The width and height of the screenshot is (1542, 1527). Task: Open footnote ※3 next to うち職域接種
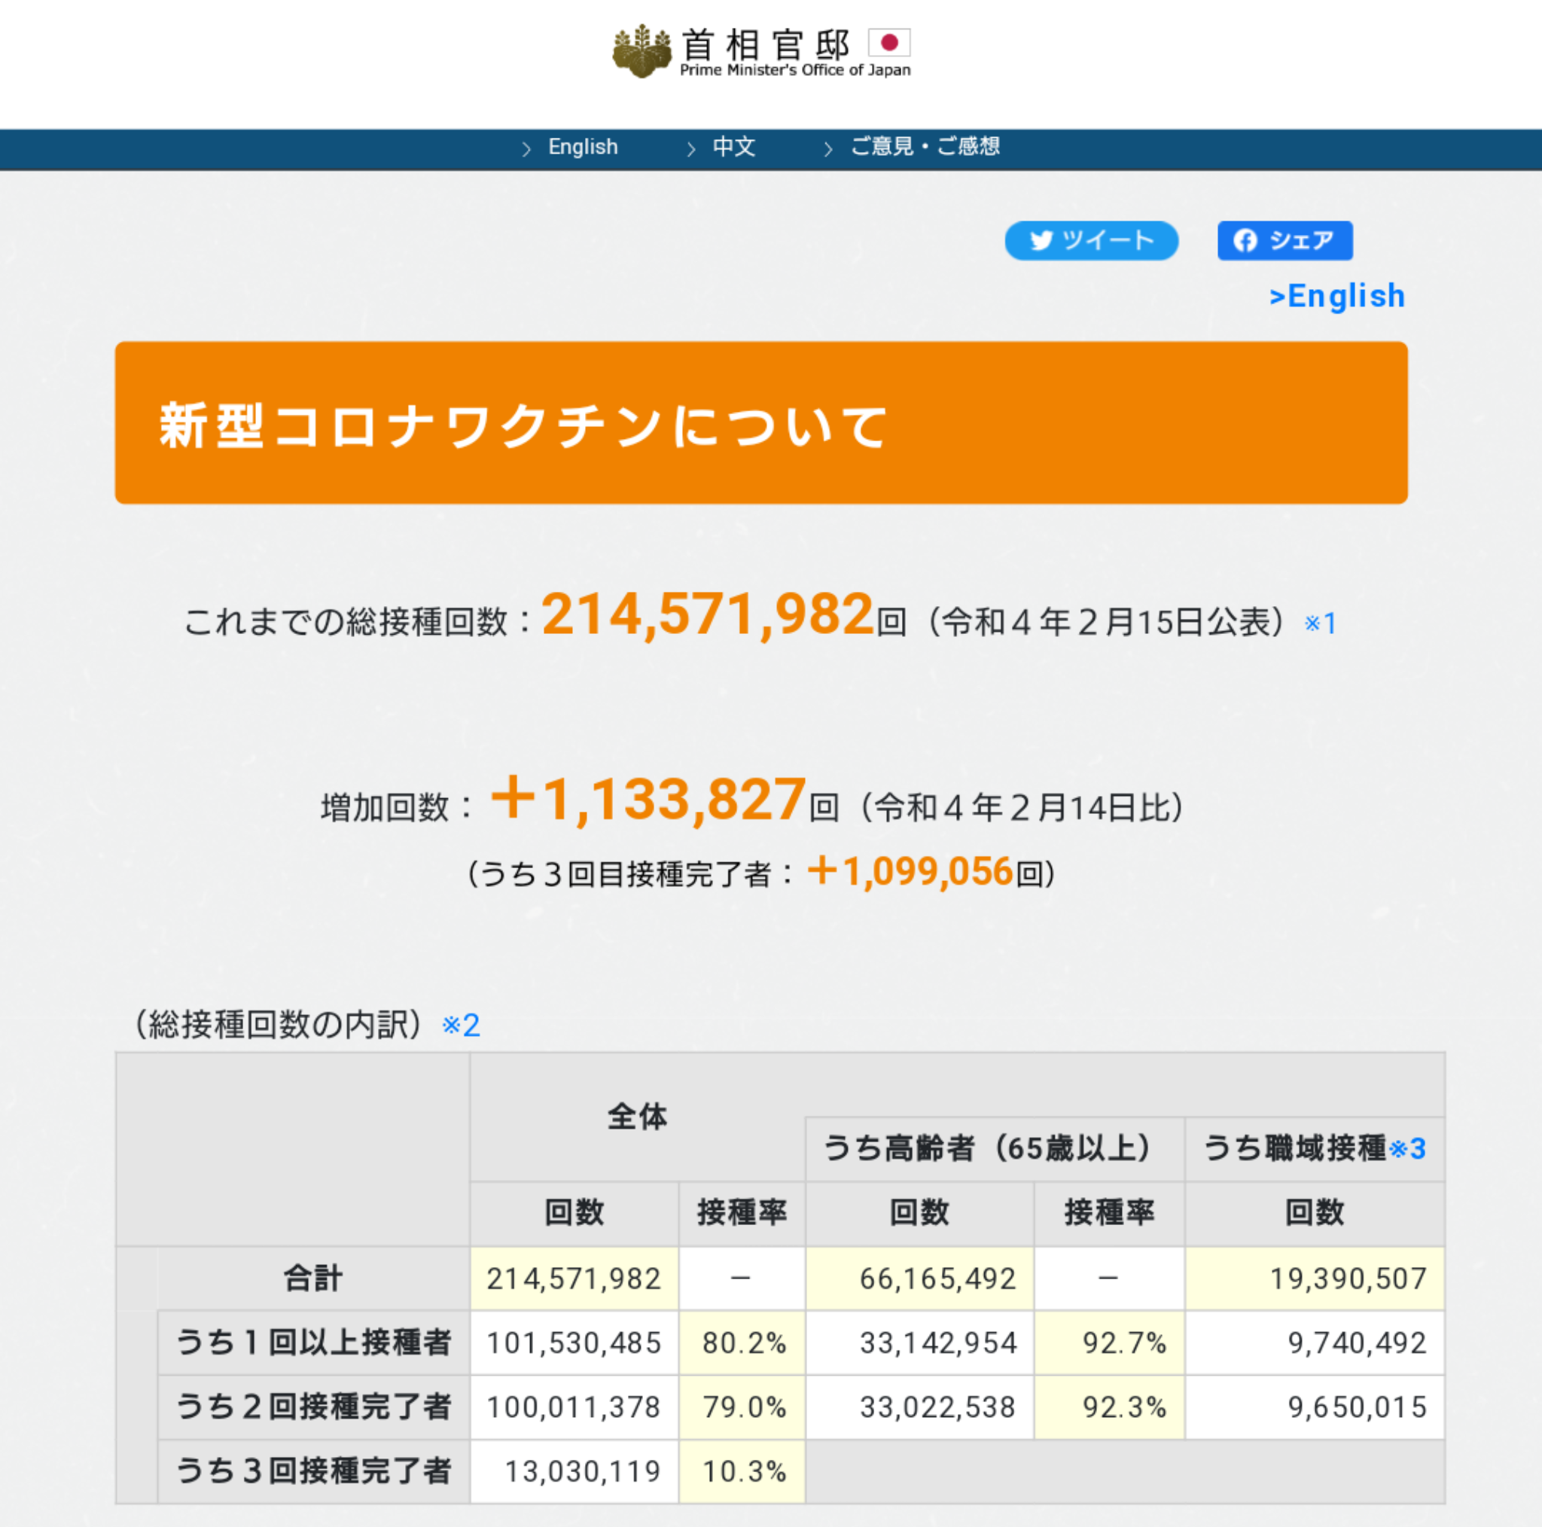[1407, 1149]
